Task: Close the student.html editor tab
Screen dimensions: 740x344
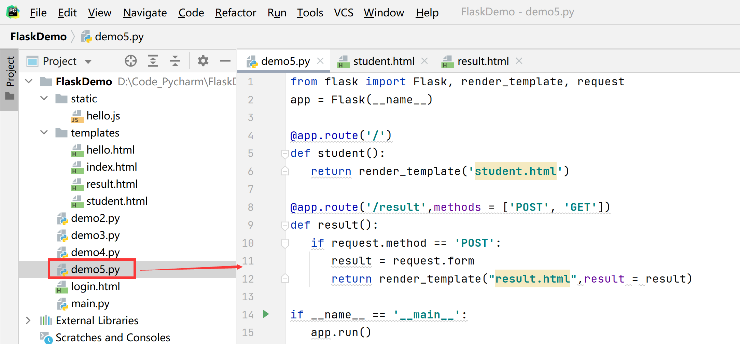Action: (x=424, y=61)
